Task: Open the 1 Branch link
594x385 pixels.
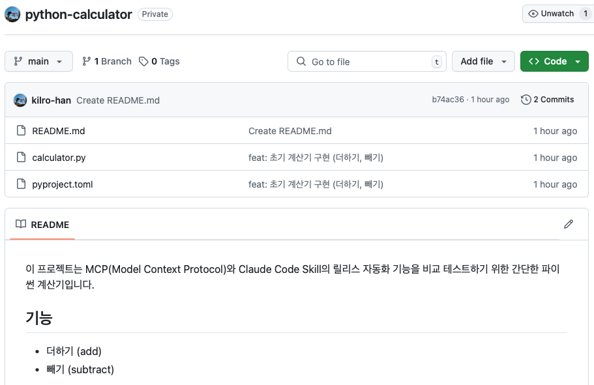Action: [x=107, y=61]
